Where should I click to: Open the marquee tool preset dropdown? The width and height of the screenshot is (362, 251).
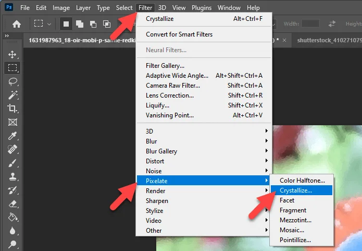pos(49,24)
